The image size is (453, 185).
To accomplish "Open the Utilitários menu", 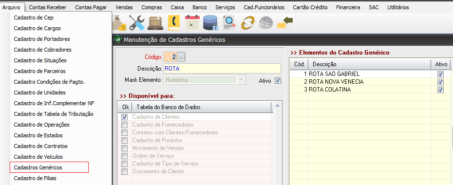I will click(x=398, y=7).
